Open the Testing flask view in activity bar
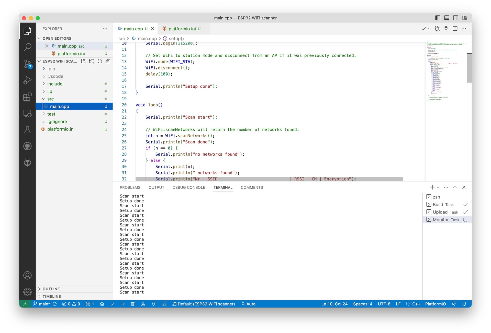 point(27,130)
